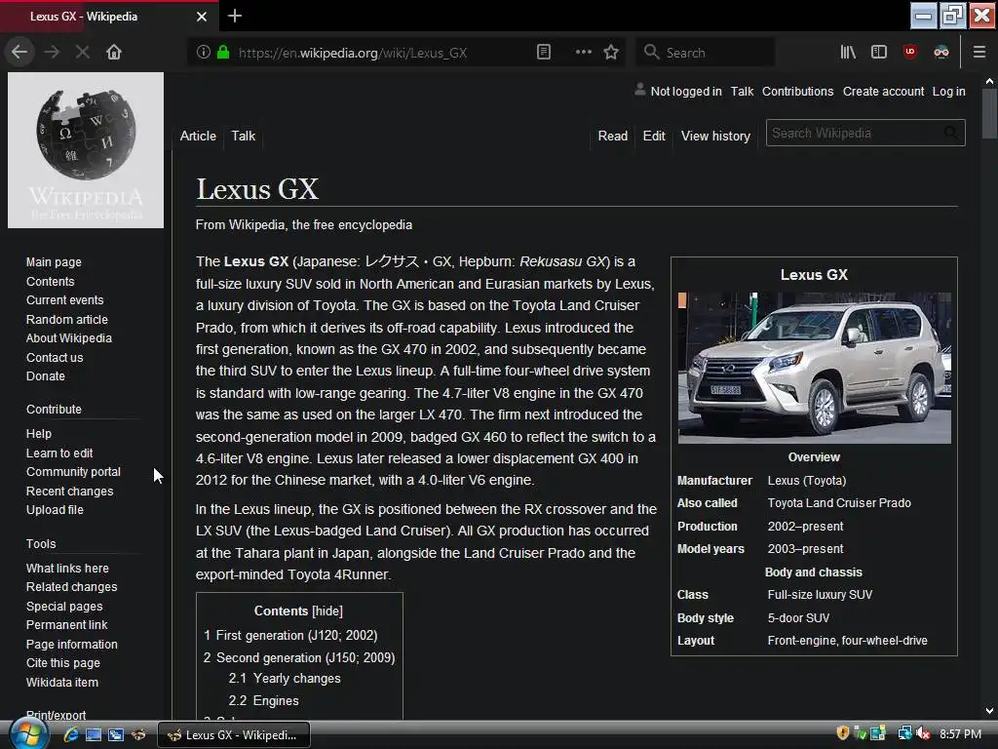Go to 2.2 Engines contents entry
The height and width of the screenshot is (749, 998).
tap(263, 700)
